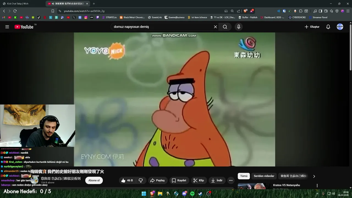Click the Klip clip button

pyautogui.click(x=199, y=180)
